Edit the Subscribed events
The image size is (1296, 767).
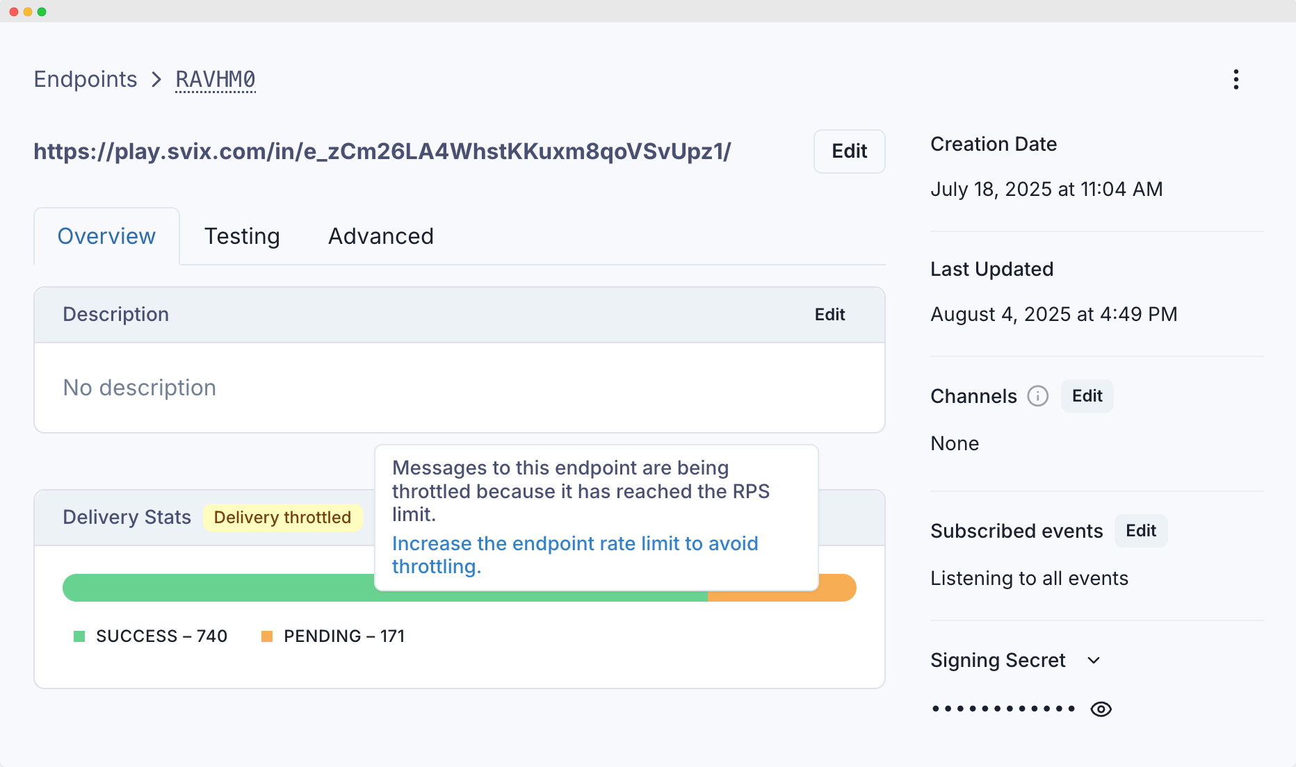(1140, 531)
